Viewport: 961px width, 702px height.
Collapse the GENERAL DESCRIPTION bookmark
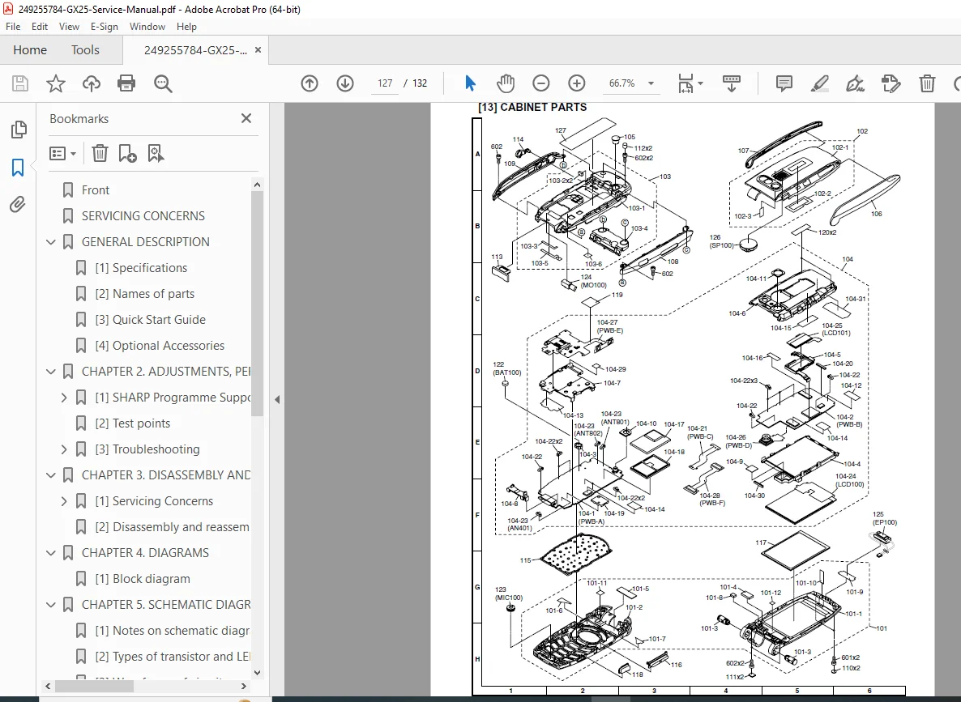[x=51, y=242]
